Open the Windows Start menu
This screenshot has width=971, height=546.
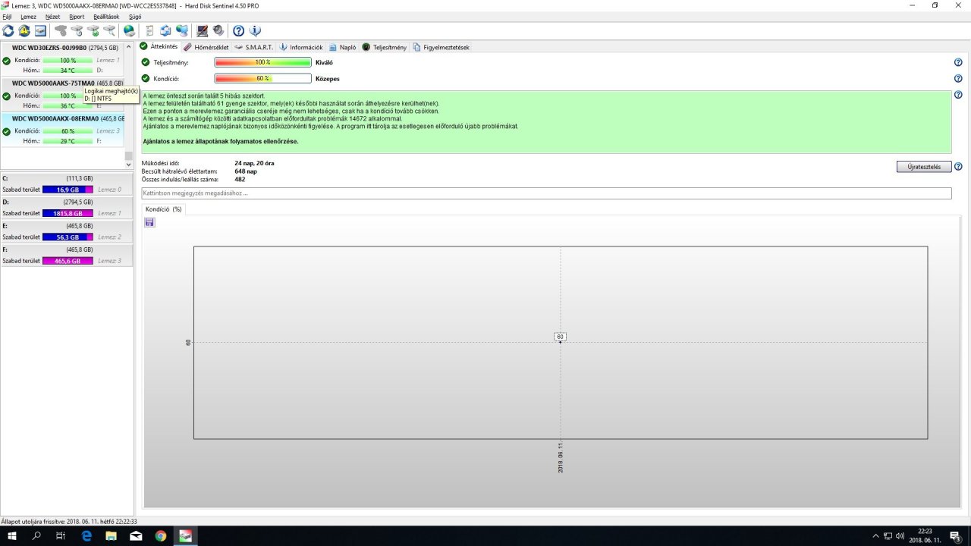(x=12, y=535)
